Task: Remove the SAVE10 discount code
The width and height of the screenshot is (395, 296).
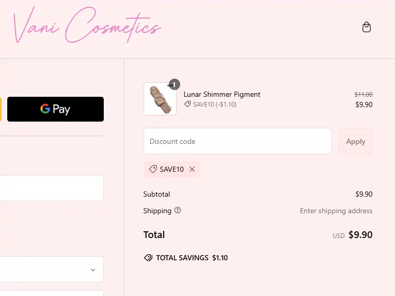Action: pyautogui.click(x=192, y=169)
